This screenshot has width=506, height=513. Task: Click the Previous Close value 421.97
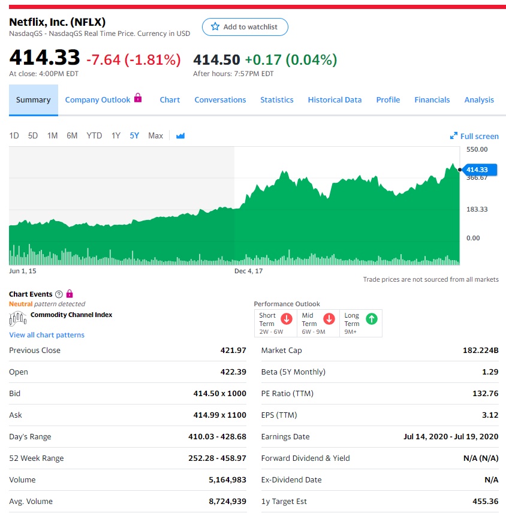(x=233, y=351)
